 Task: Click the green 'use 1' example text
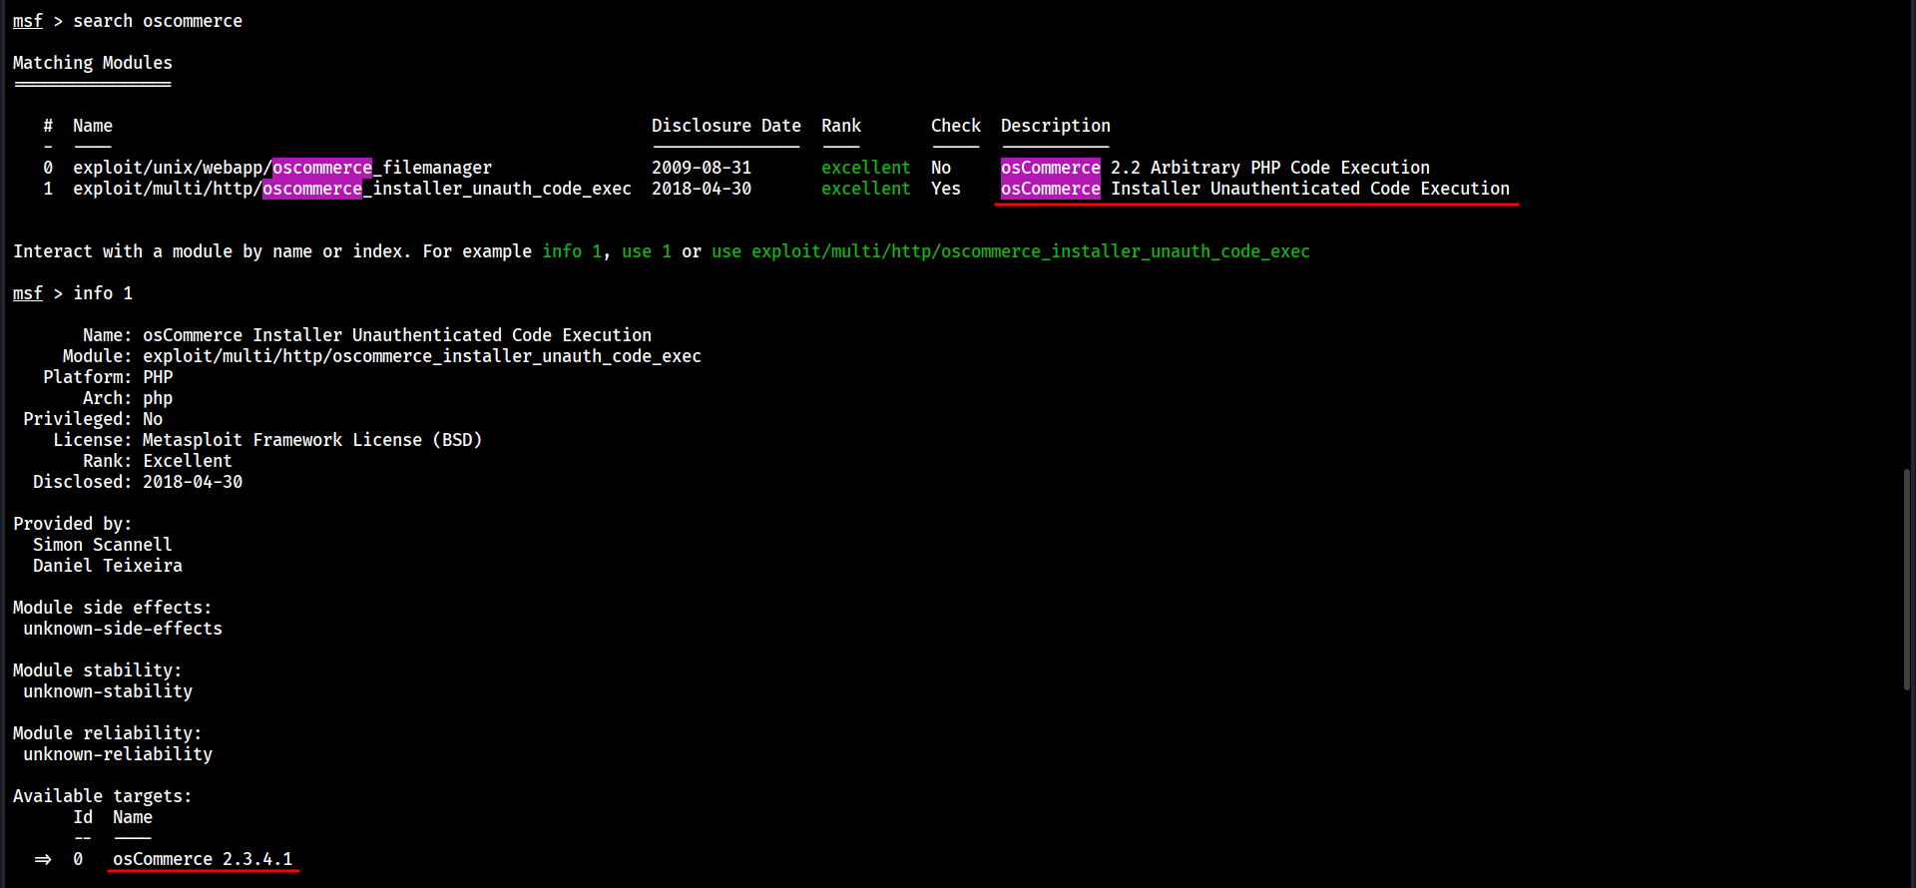coord(646,251)
